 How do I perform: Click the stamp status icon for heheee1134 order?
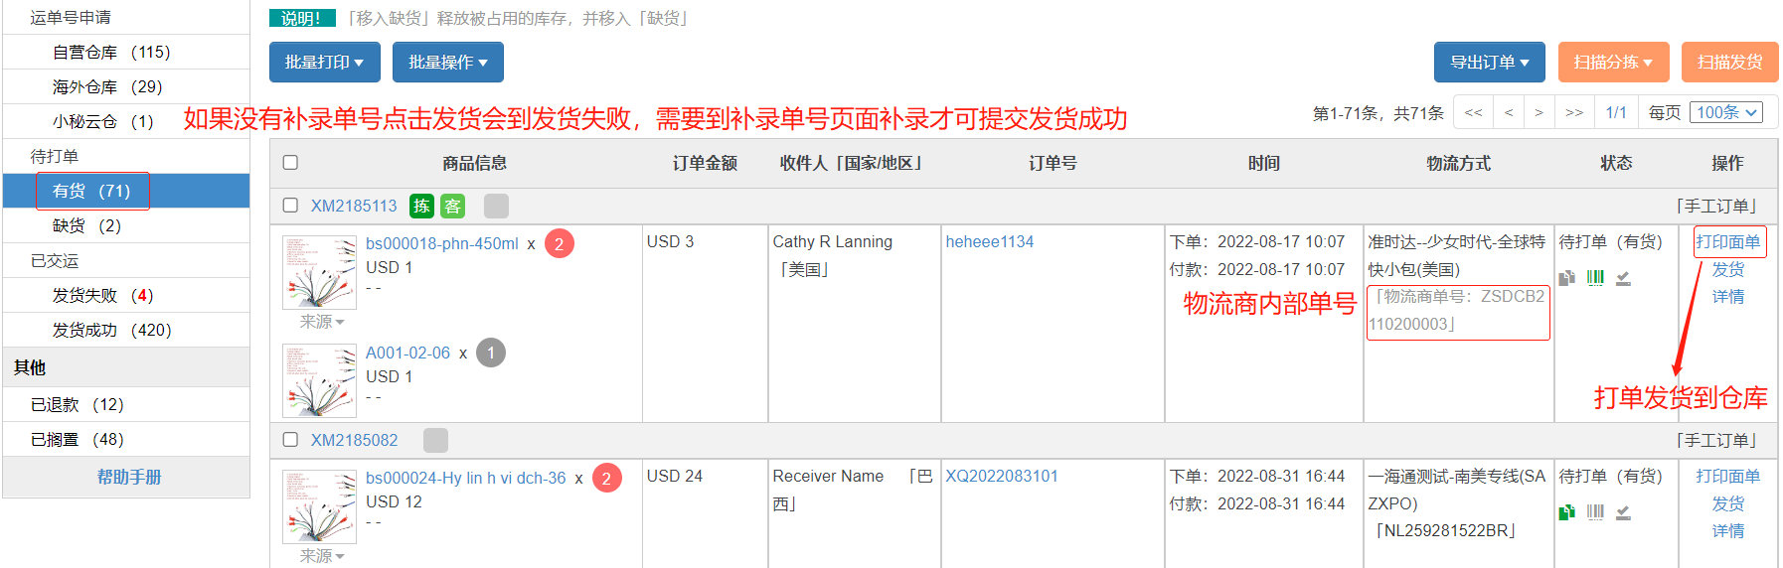(x=1623, y=278)
